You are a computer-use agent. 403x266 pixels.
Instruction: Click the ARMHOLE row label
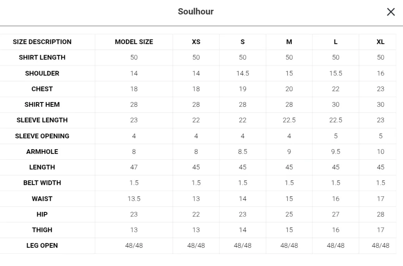click(x=42, y=151)
